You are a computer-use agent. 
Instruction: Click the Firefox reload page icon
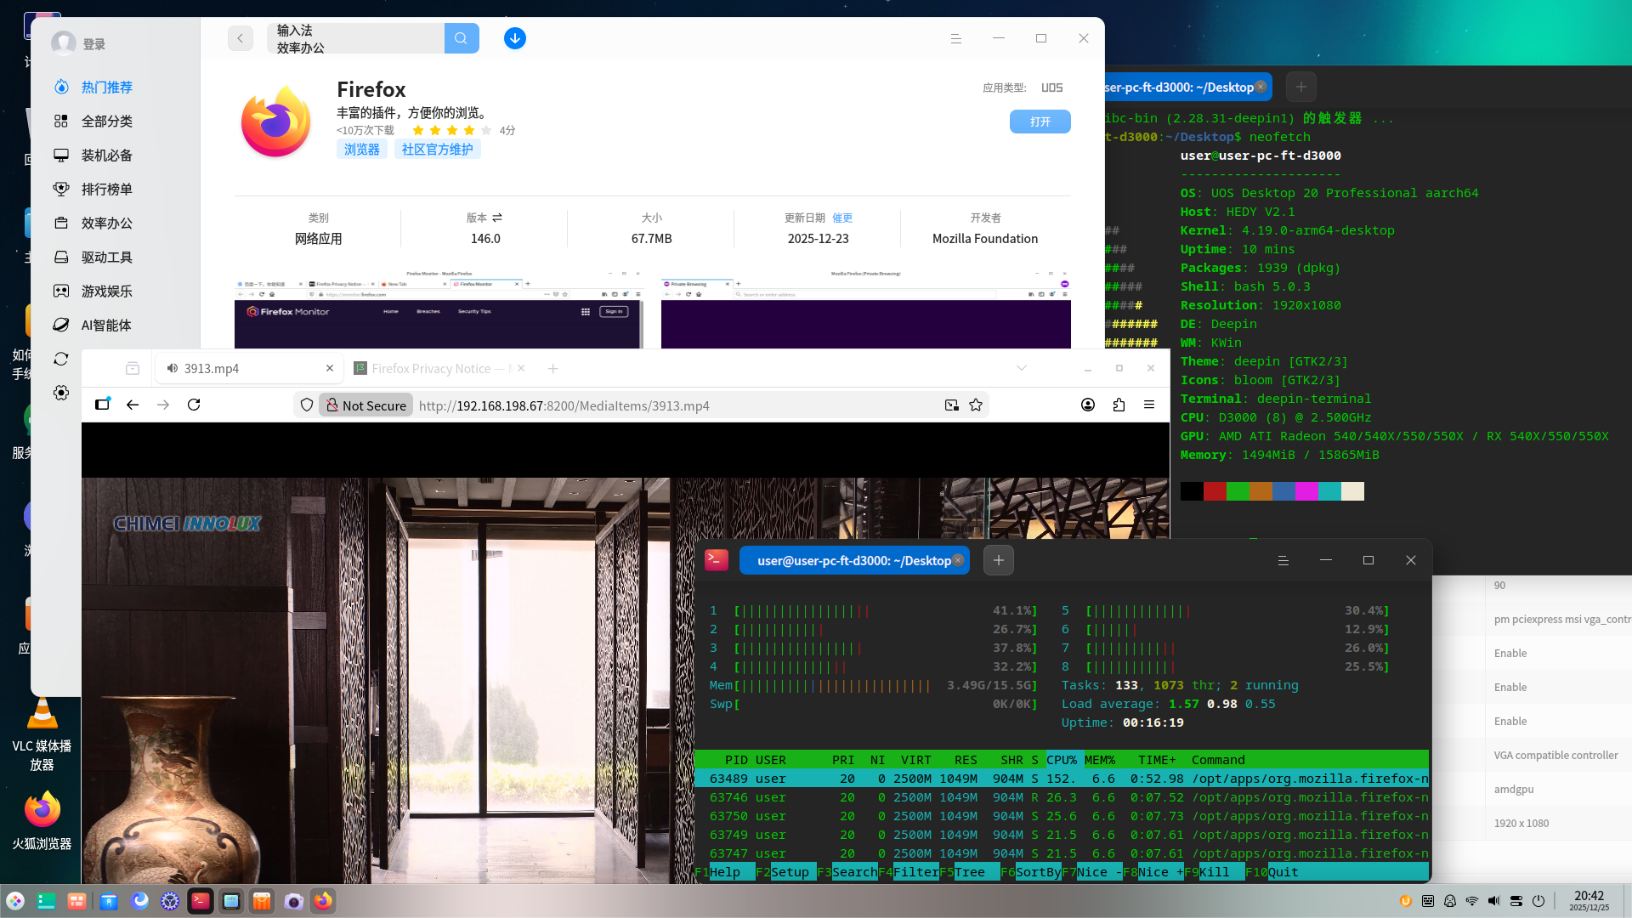coord(194,405)
